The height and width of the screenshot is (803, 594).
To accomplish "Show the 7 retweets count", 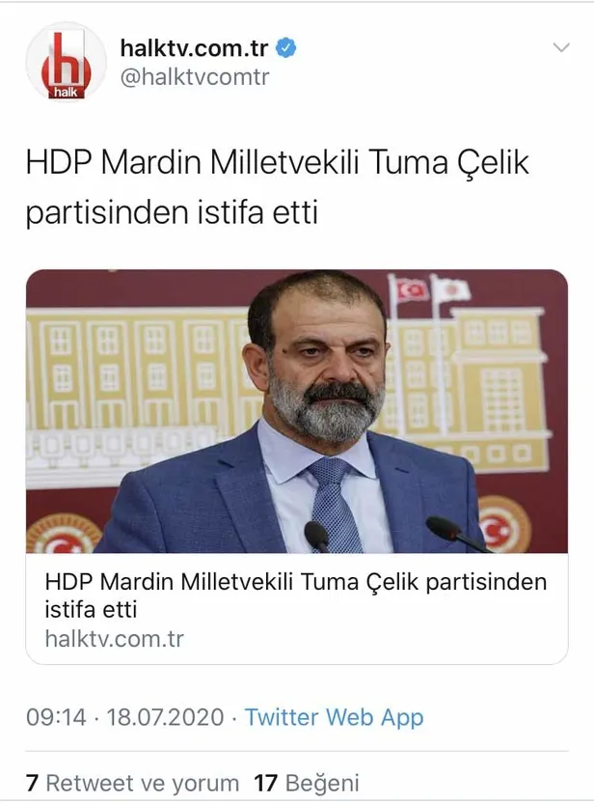I will (x=32, y=783).
